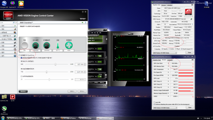Switch to Validation tab in upper GPU-Z window
Screen dimensions: 213x120
coord(169,5)
